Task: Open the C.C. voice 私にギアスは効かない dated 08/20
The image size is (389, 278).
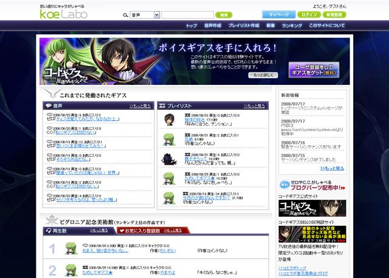Action: click(75, 132)
